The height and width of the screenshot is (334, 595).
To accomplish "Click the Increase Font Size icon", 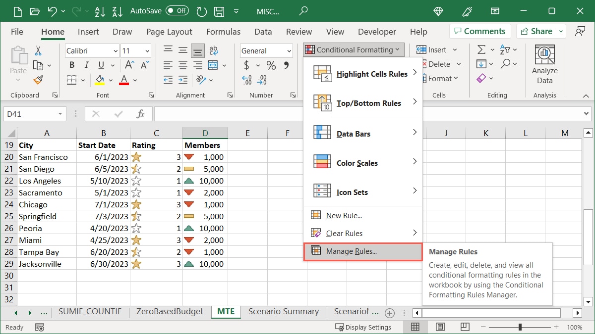I will [128, 64].
